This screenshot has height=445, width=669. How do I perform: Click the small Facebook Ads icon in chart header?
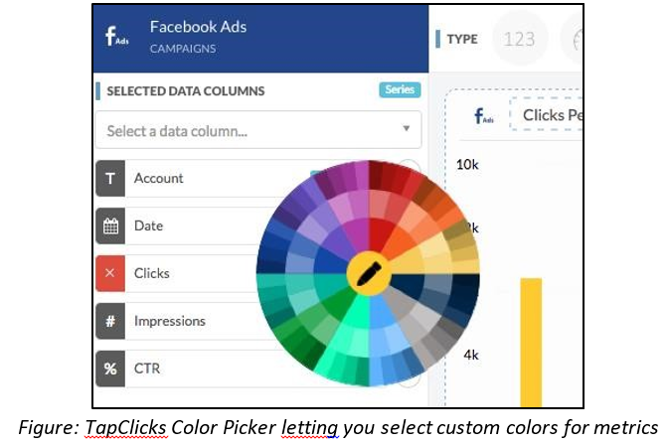point(483,115)
